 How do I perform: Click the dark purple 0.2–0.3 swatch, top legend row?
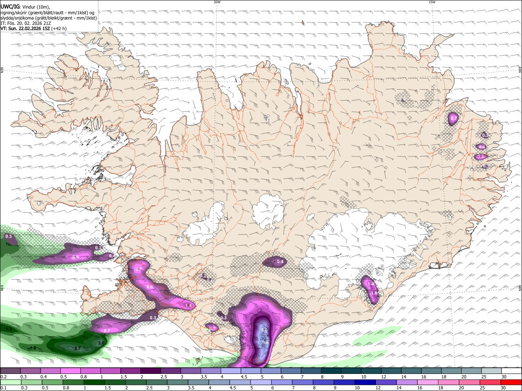[x=11, y=371]
